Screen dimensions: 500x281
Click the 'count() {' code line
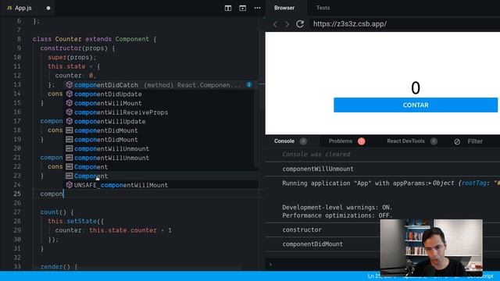(57, 212)
